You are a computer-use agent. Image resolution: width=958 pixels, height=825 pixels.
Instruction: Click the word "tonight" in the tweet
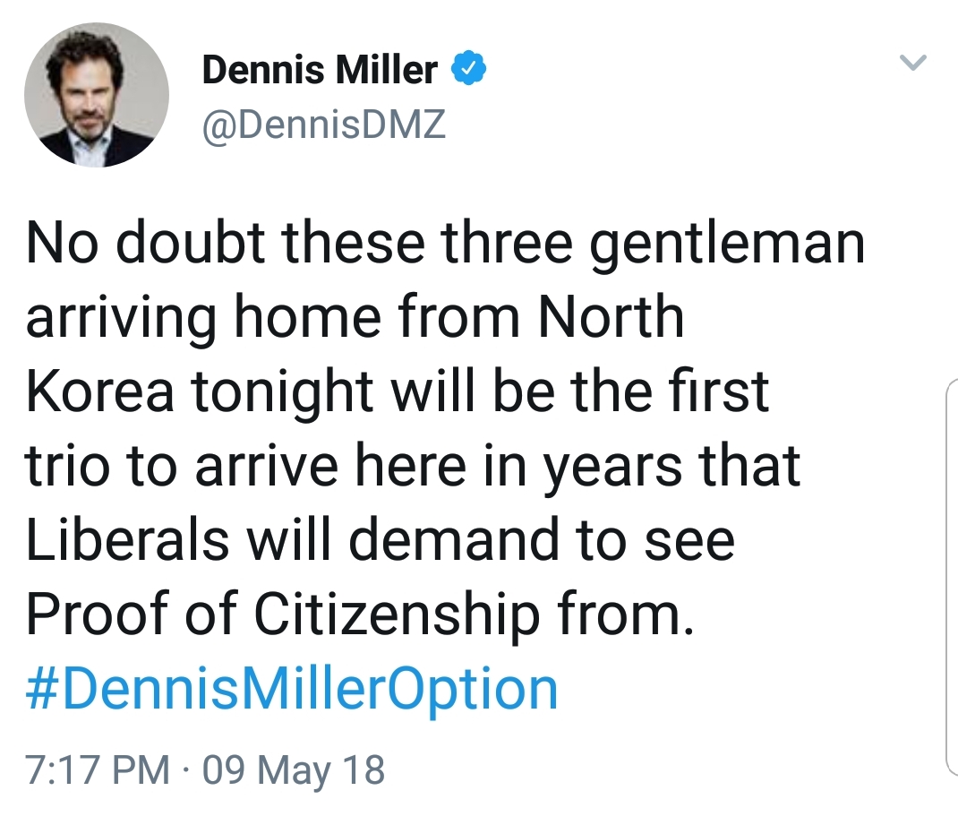click(x=282, y=394)
